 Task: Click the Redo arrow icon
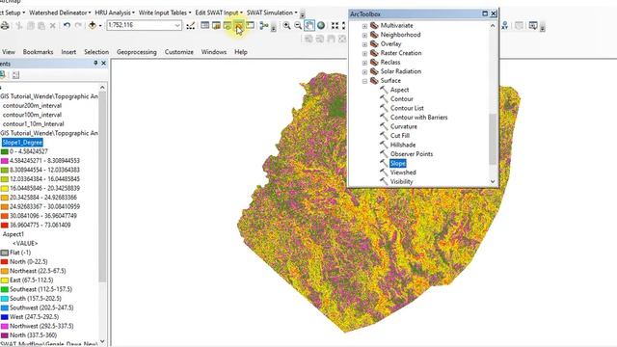click(x=78, y=25)
